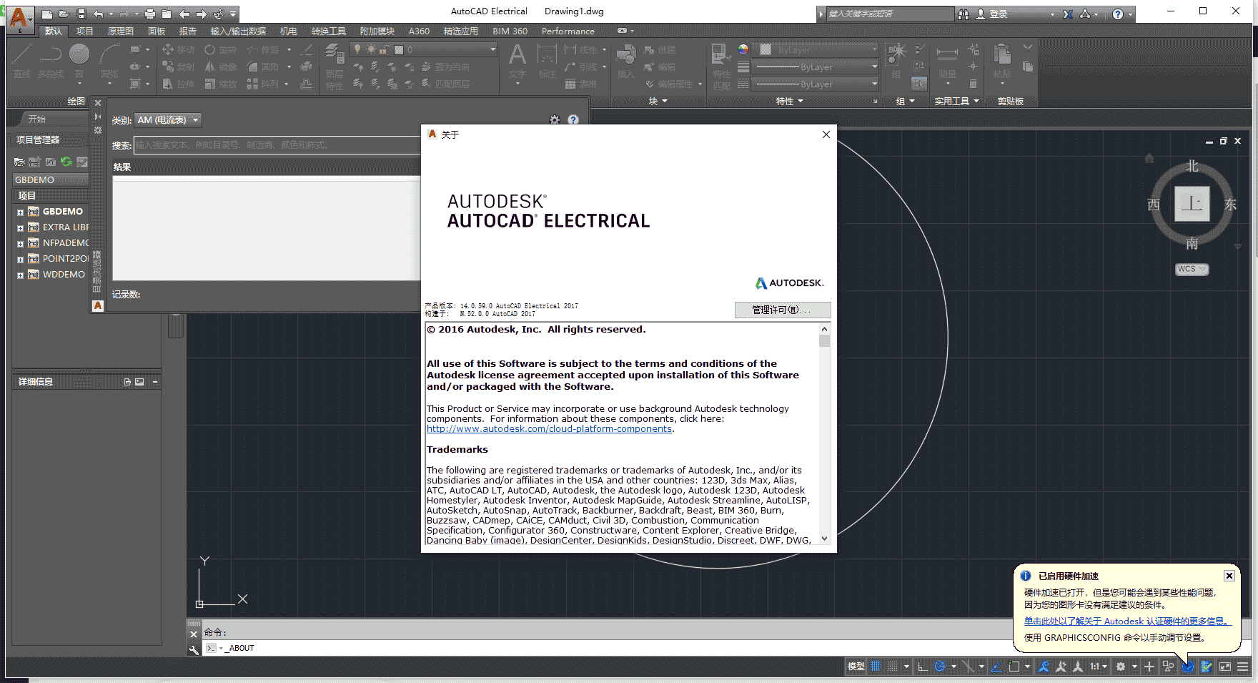Click the 移动 (Move) modify tool
This screenshot has height=683, width=1258.
[180, 50]
